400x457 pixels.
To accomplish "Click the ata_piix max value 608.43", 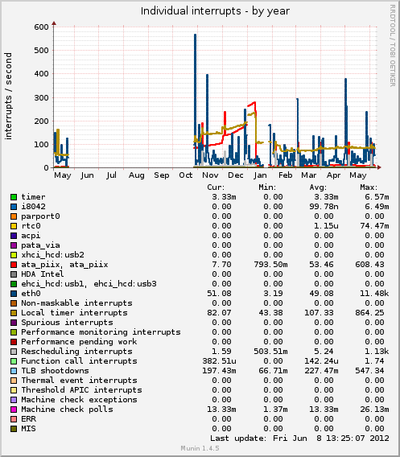I will point(369,265).
